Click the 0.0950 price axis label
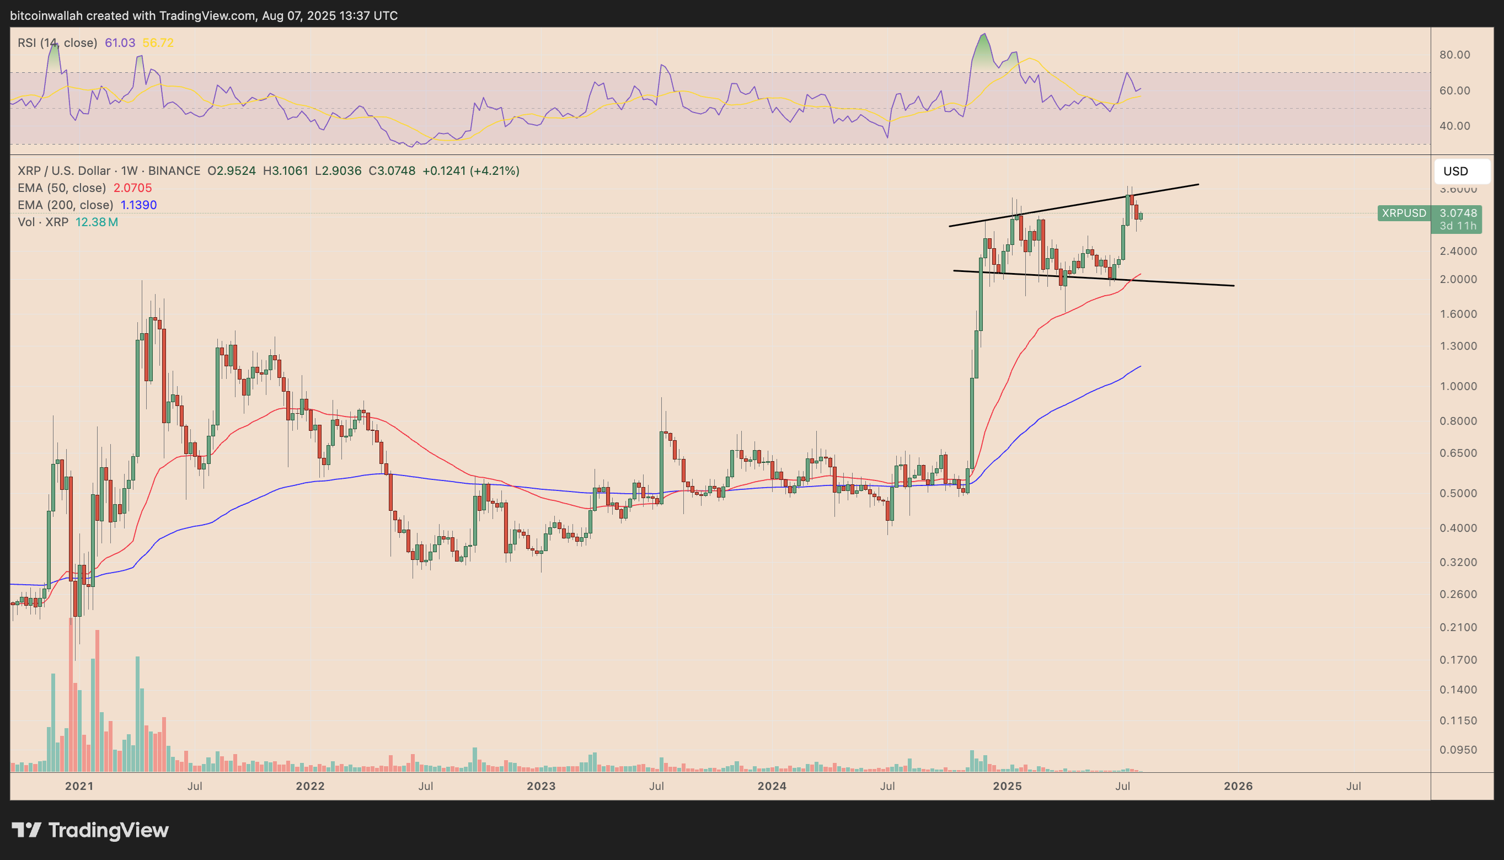Image resolution: width=1504 pixels, height=860 pixels. (x=1458, y=750)
